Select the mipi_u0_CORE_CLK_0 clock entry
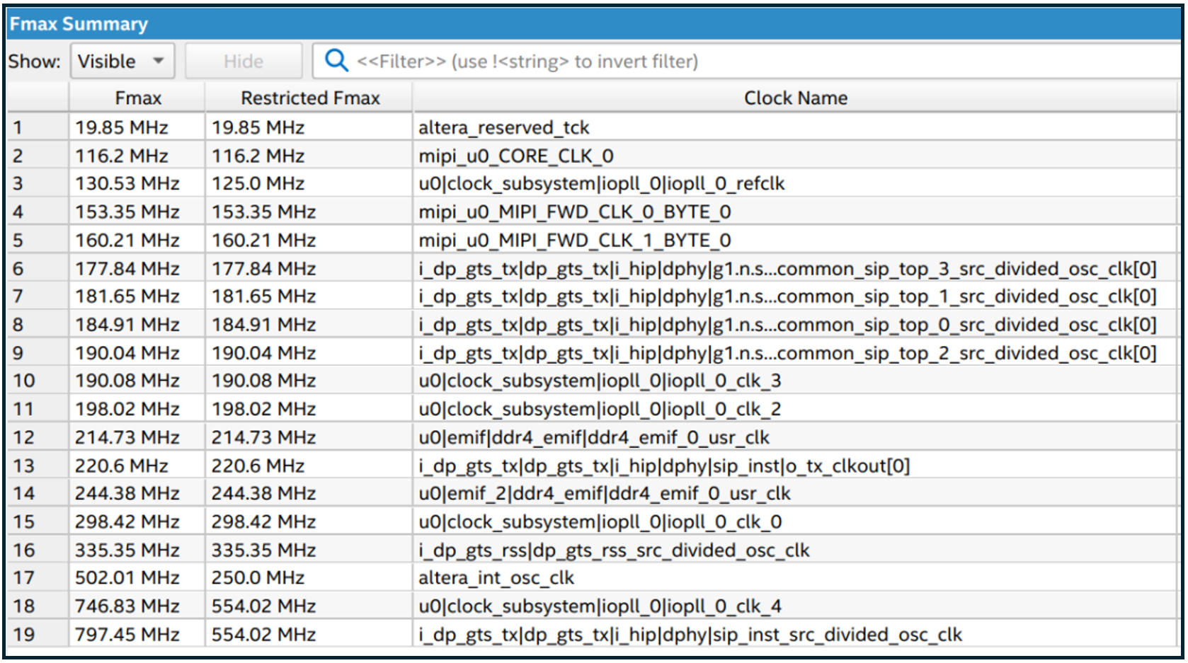 click(515, 156)
